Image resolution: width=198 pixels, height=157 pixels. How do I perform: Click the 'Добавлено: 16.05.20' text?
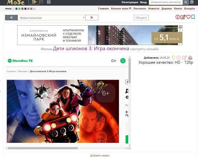pos(157,58)
